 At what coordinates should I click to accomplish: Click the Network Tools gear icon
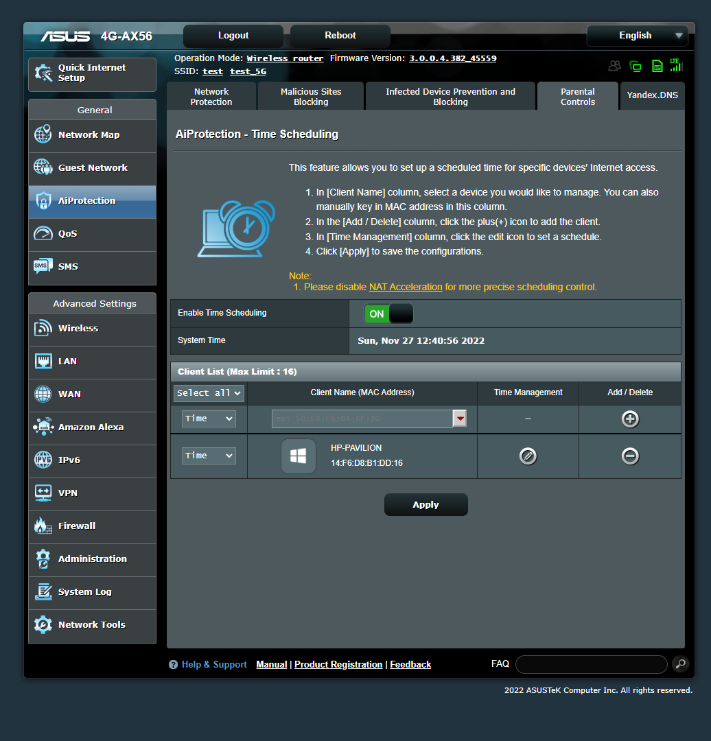coord(43,624)
